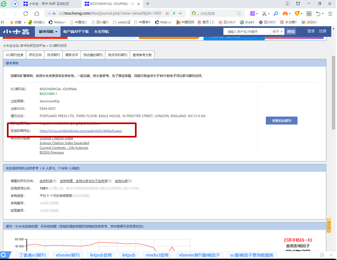Open the SCI期刊检索 tab

tap(15, 55)
